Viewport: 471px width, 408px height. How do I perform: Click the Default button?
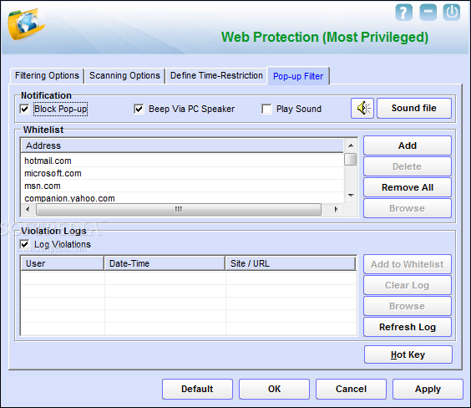pyautogui.click(x=197, y=389)
